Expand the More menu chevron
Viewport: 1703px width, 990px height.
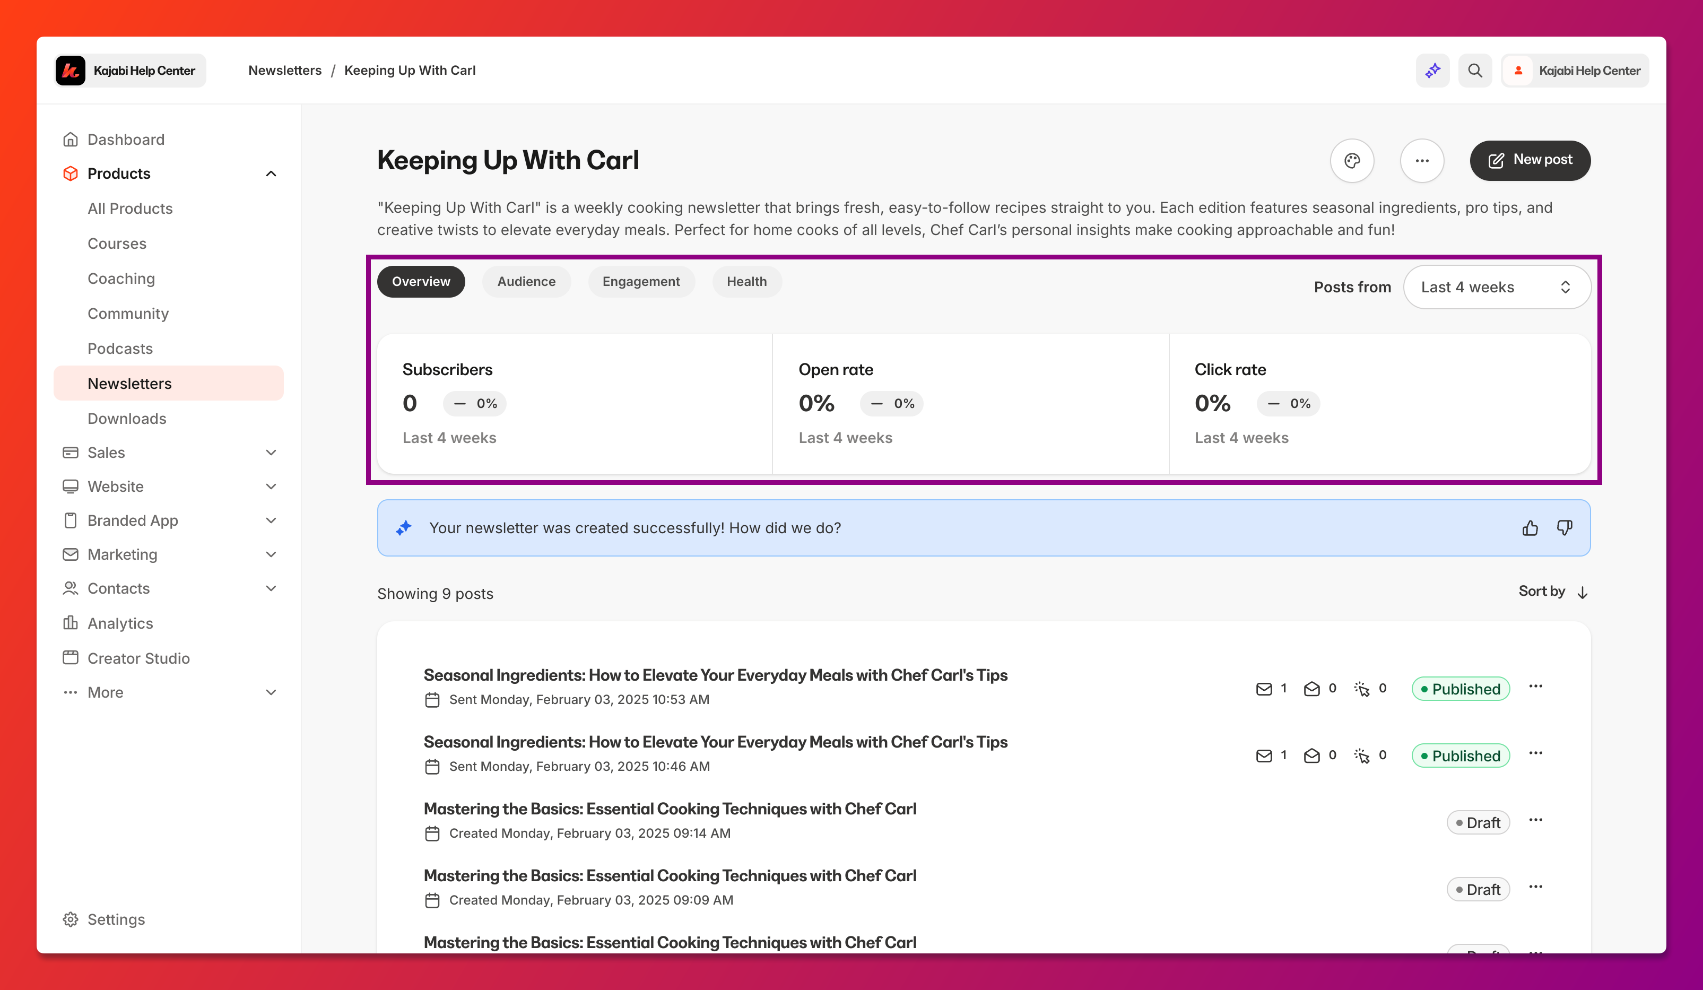271,693
